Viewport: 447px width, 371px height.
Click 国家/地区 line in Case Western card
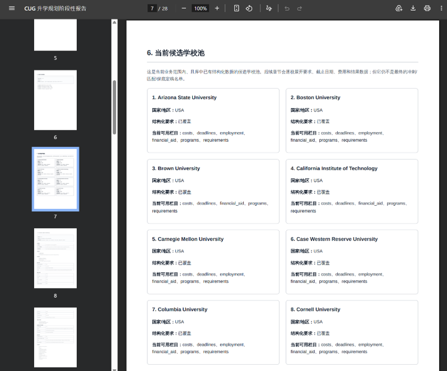[x=306, y=251]
